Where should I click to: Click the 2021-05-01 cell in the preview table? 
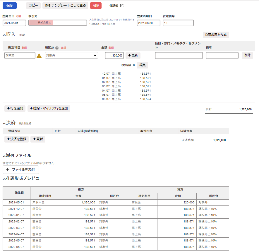tap(16, 203)
